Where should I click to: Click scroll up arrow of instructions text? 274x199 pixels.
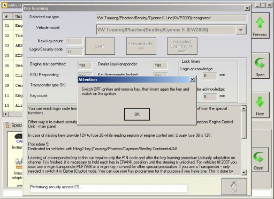point(244,108)
